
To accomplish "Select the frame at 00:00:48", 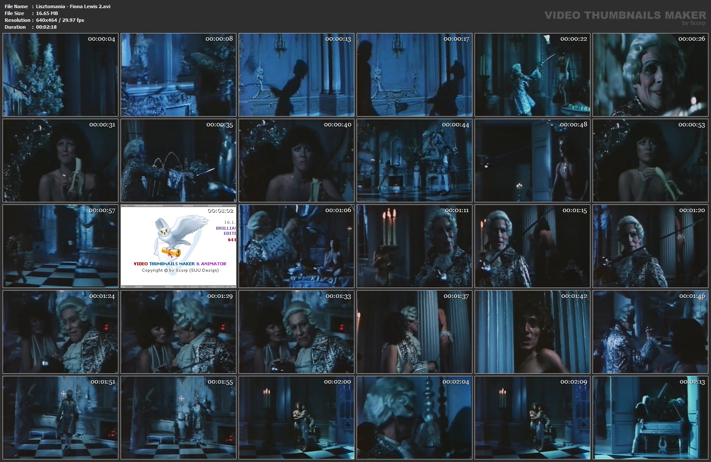I will [532, 161].
